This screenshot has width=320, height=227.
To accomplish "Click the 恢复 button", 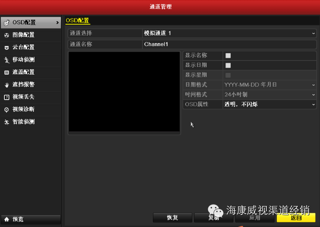I will 172,218.
